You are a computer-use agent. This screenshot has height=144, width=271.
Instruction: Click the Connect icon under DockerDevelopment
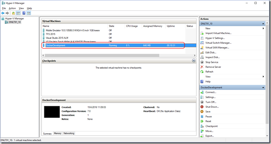coord(202,92)
